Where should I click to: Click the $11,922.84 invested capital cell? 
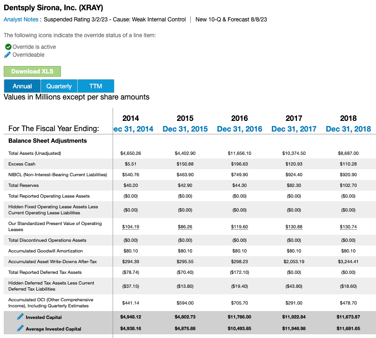pos(294,317)
